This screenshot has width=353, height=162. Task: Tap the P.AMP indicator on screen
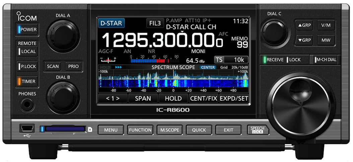174,20
